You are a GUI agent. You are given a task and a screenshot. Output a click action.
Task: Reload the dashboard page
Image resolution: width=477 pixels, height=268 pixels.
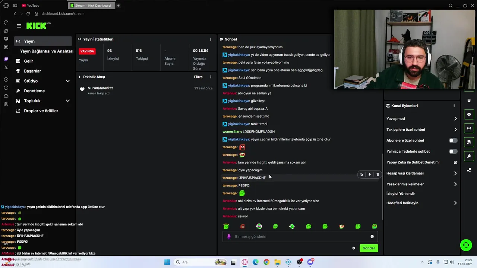28,14
